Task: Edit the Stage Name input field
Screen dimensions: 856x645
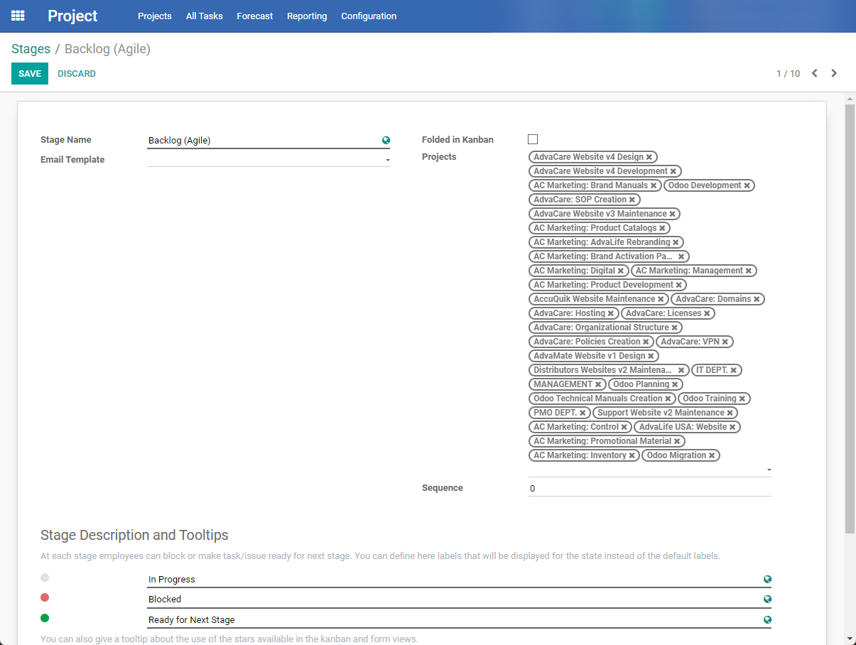Action: coord(269,141)
